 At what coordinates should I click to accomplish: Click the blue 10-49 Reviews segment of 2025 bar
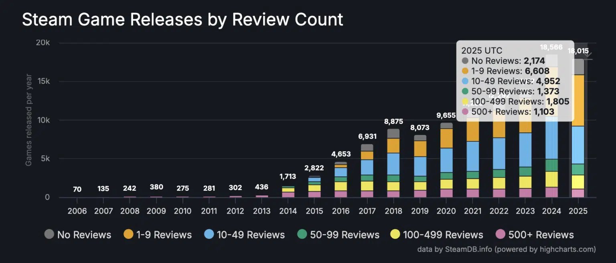coord(577,145)
